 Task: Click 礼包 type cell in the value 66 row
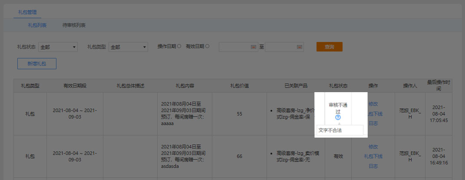(30, 156)
